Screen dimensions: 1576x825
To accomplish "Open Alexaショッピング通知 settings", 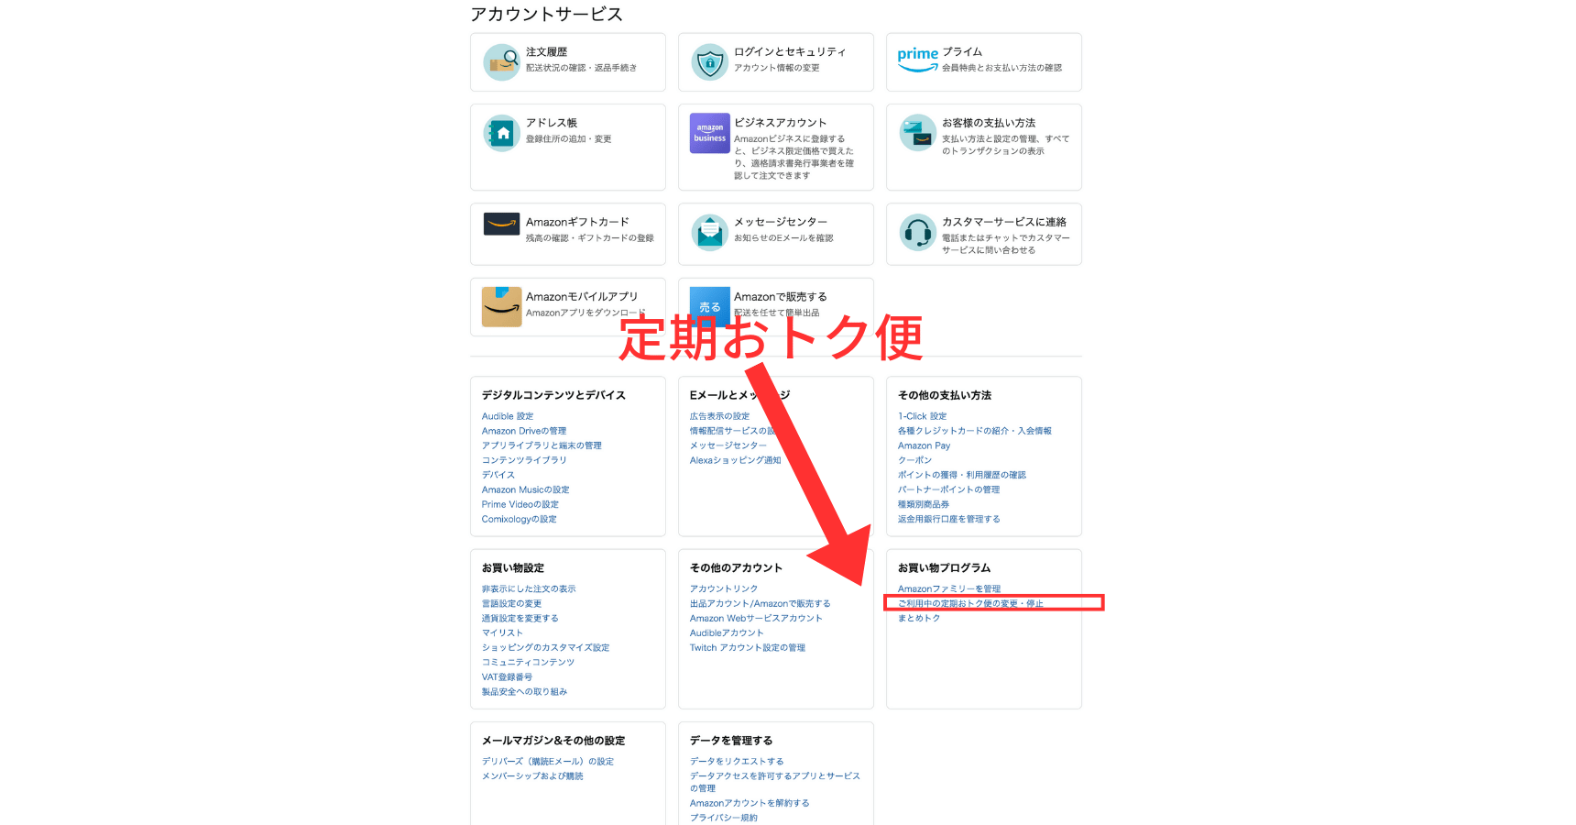I will pyautogui.click(x=737, y=459).
